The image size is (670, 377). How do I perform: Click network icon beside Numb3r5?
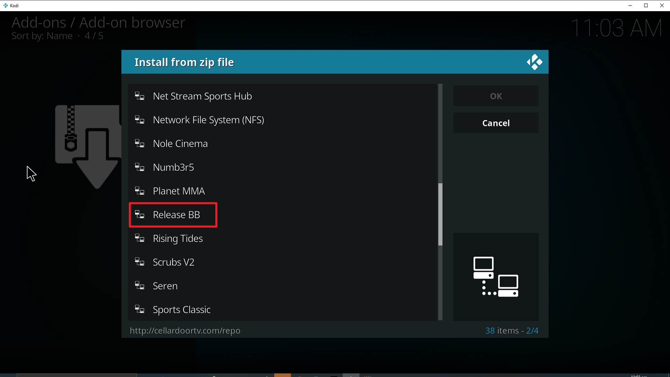pyautogui.click(x=140, y=167)
